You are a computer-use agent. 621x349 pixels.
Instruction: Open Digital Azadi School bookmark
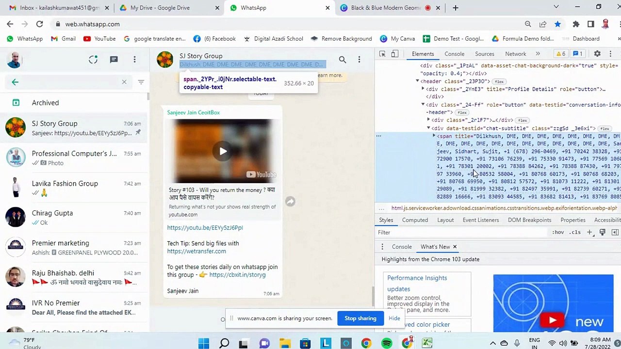click(273, 39)
